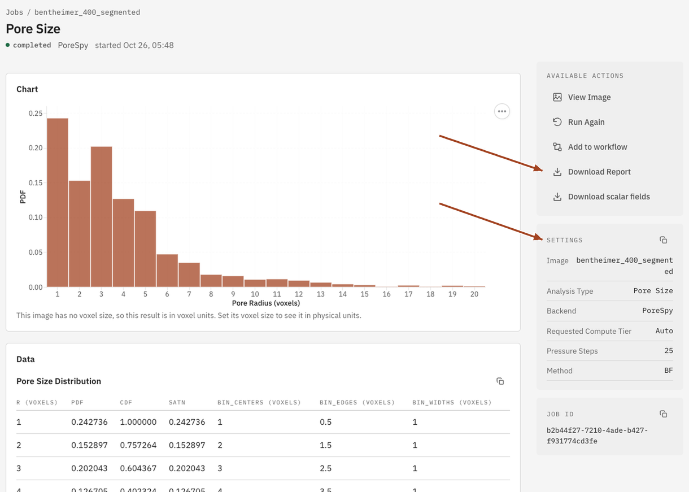Click the Method value BF
This screenshot has height=492, width=689.
[x=669, y=371]
